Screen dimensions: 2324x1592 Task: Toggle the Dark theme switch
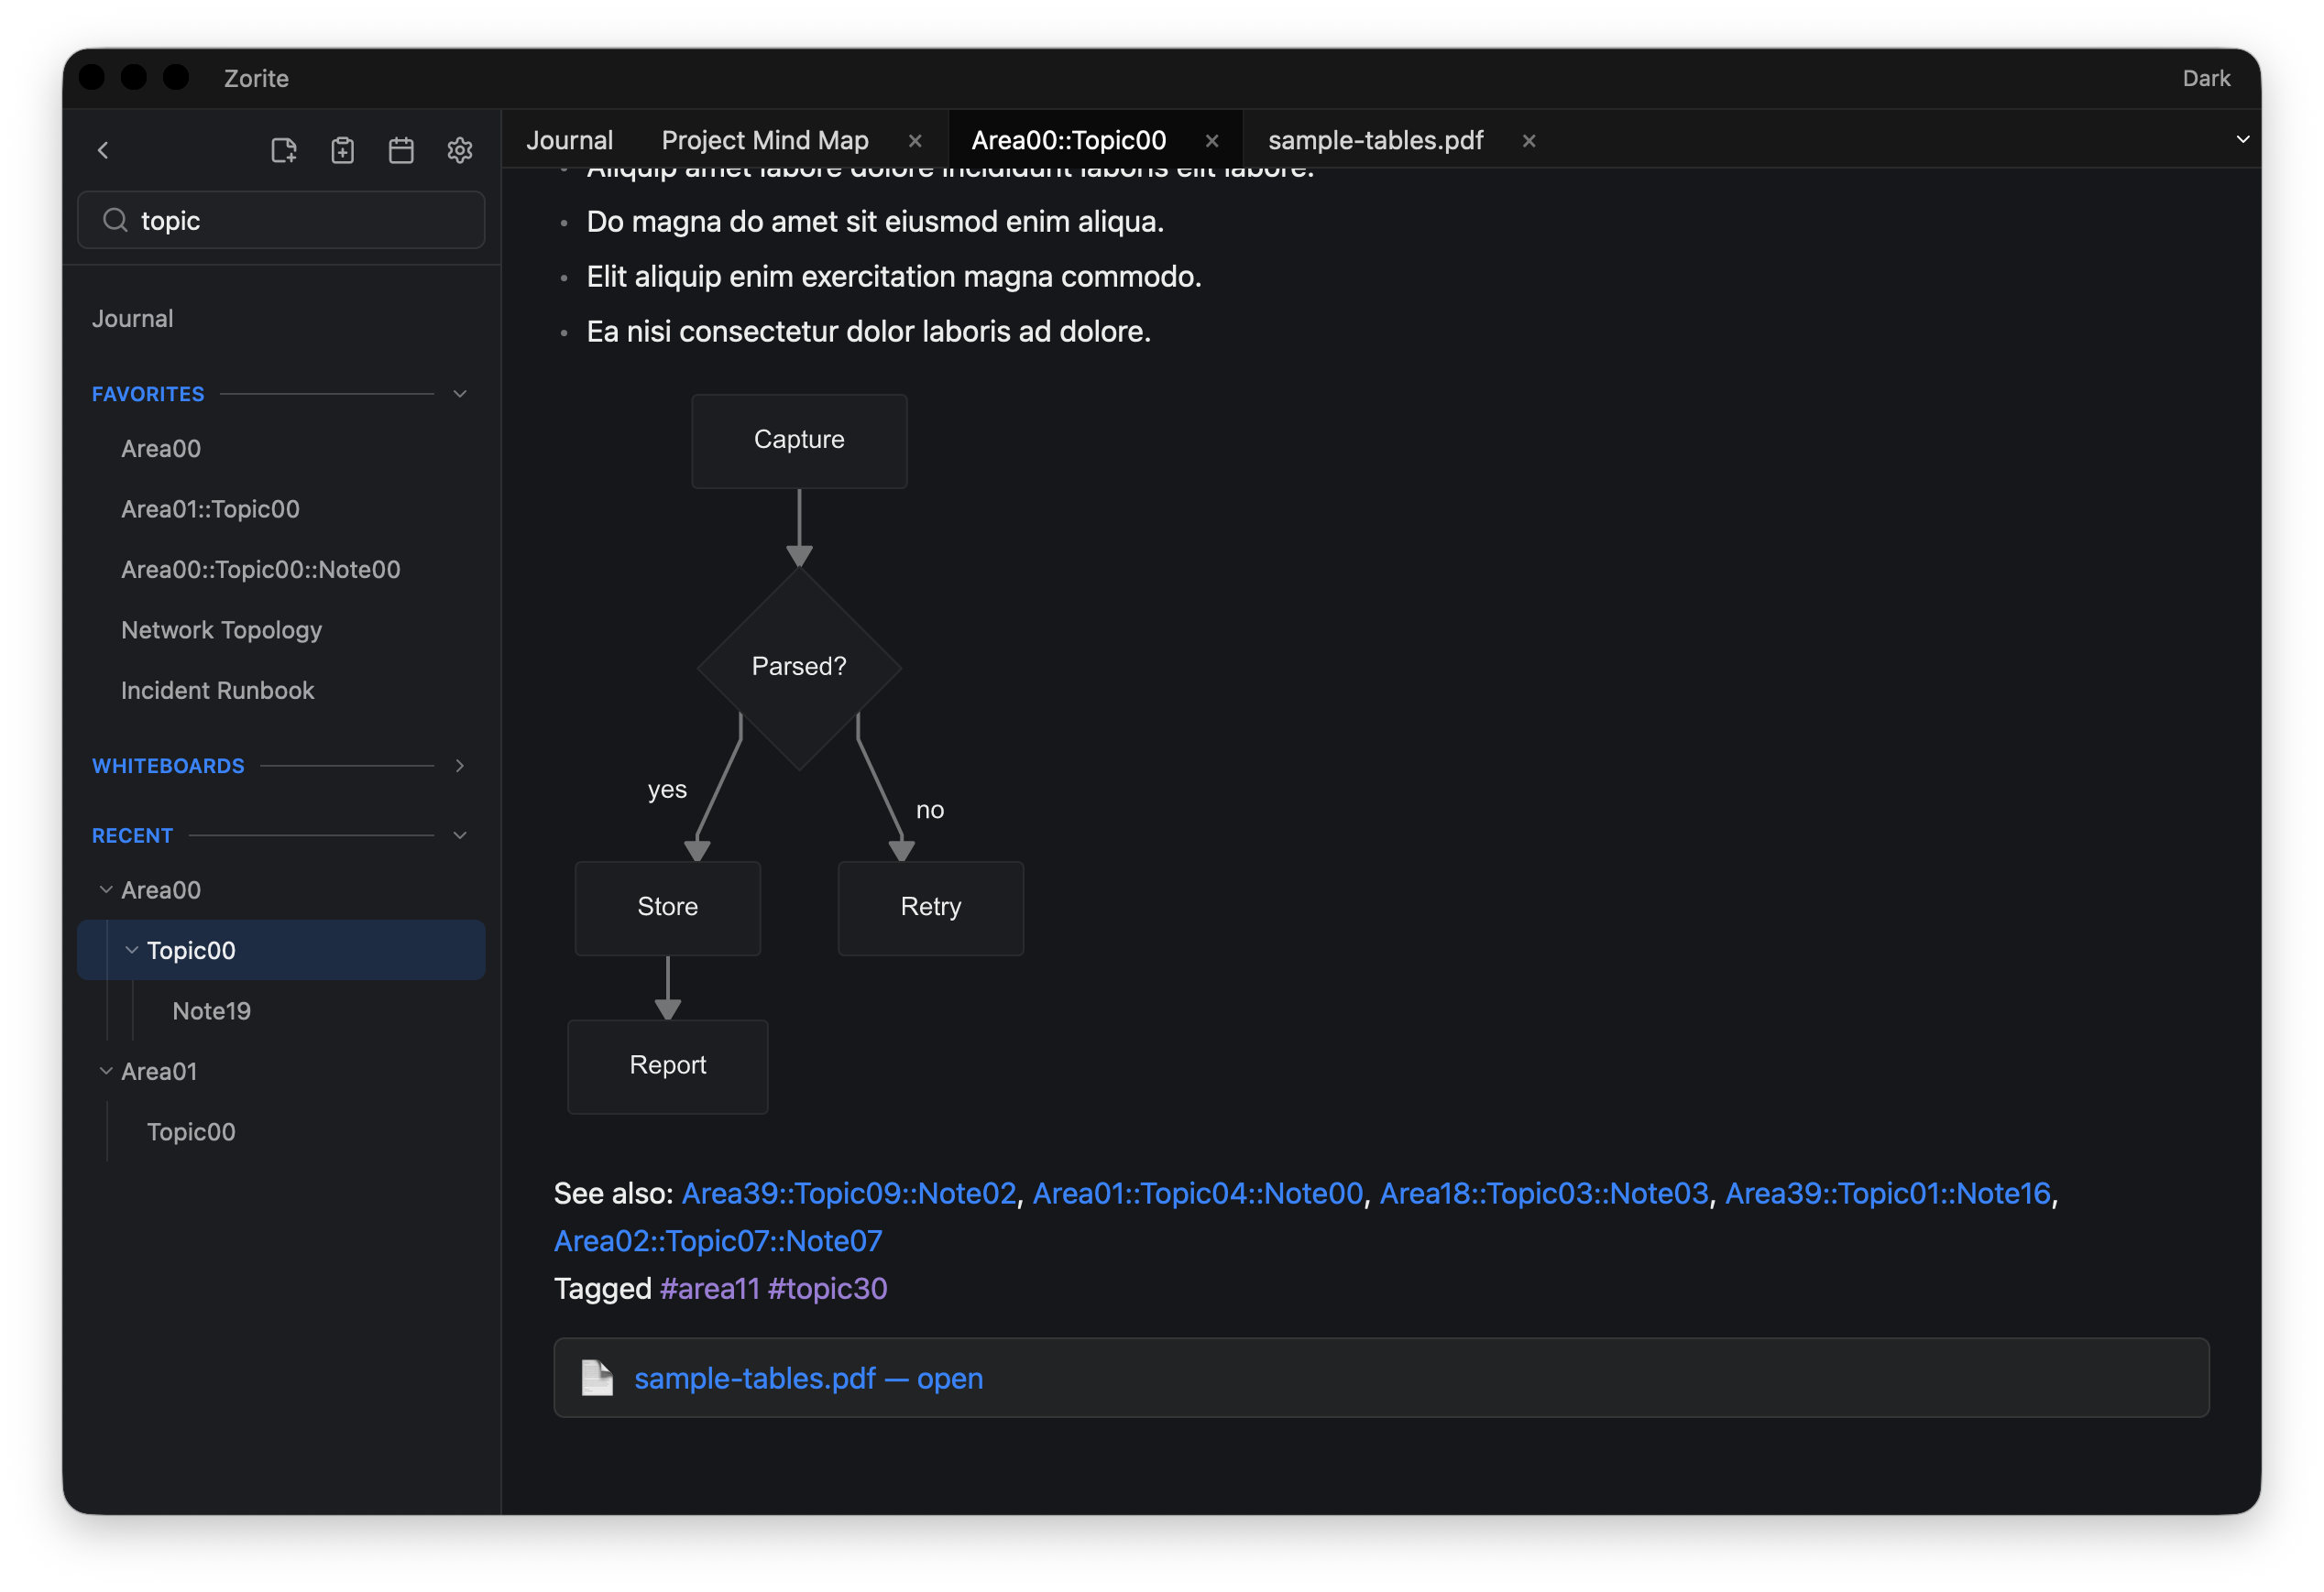[x=2206, y=78]
